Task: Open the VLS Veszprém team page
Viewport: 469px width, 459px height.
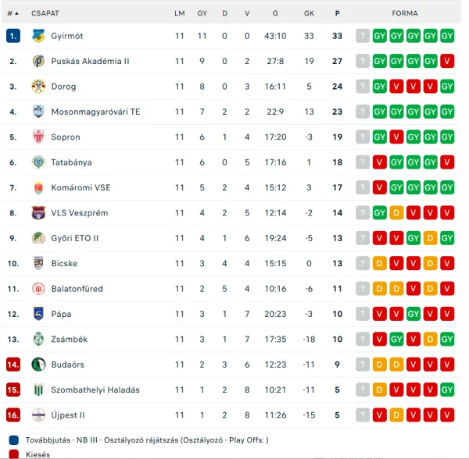Action: [80, 213]
